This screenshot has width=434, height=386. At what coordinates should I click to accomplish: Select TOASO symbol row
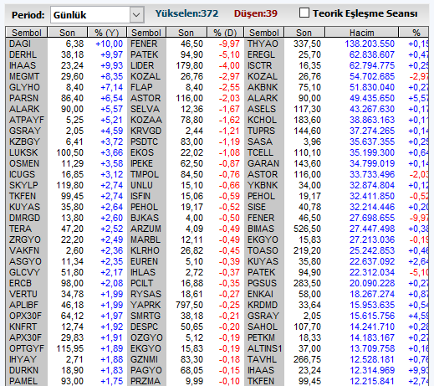click(x=263, y=250)
